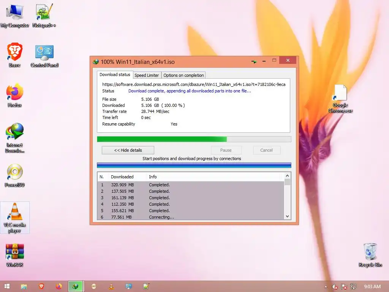Click the green arrow tray-minimize icon
The width and height of the screenshot is (389, 292).
[254, 61]
